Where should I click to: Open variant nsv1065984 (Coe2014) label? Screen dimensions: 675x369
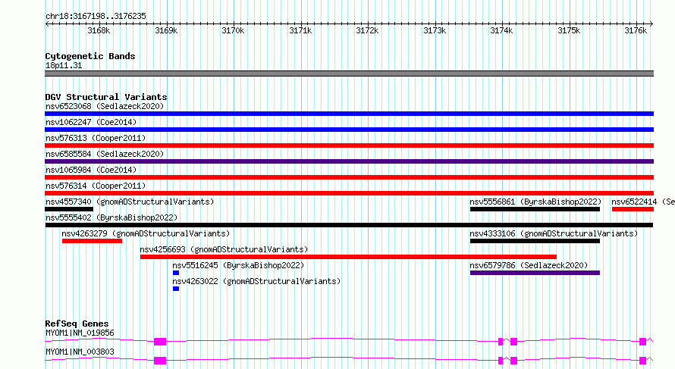point(91,170)
